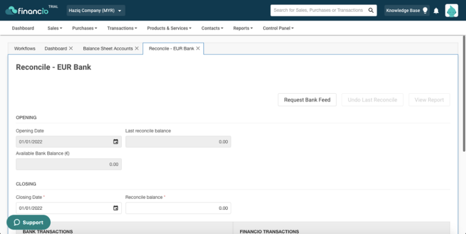Click the Request Bank Feed button

pyautogui.click(x=307, y=100)
